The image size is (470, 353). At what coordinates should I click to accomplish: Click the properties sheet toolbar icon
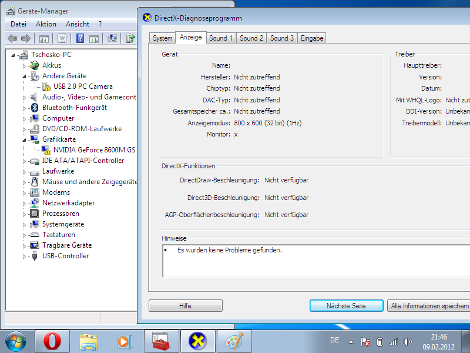coord(62,38)
